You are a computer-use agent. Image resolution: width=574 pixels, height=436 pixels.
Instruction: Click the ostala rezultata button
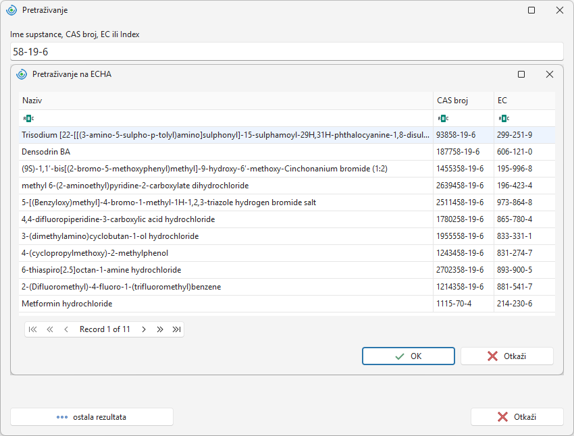tap(92, 417)
